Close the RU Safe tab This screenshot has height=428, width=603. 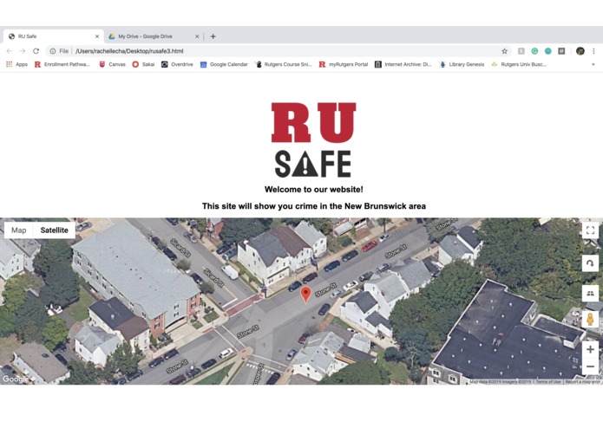(x=97, y=36)
